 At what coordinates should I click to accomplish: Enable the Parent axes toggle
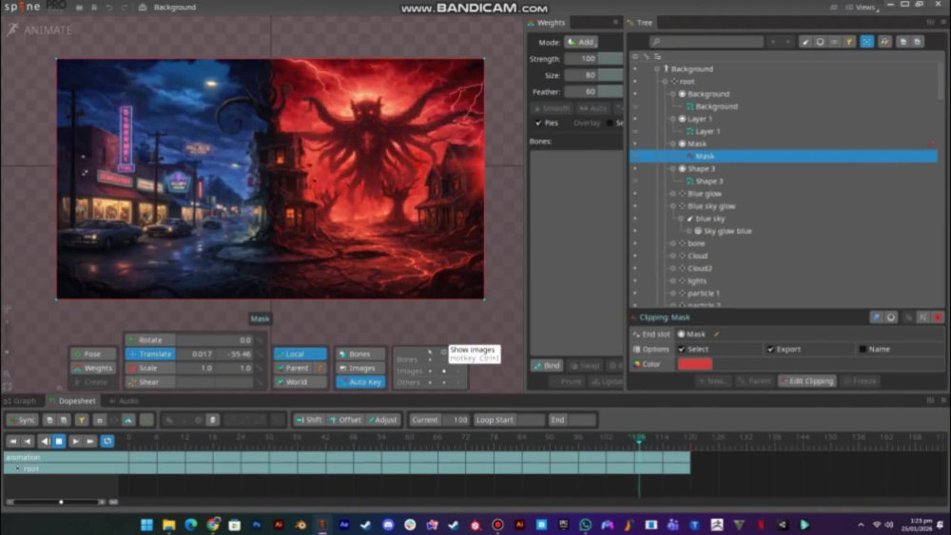tap(294, 368)
